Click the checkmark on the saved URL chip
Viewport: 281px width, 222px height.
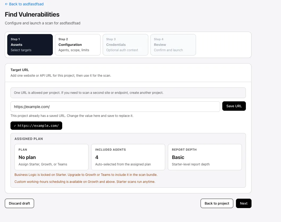(x=15, y=125)
